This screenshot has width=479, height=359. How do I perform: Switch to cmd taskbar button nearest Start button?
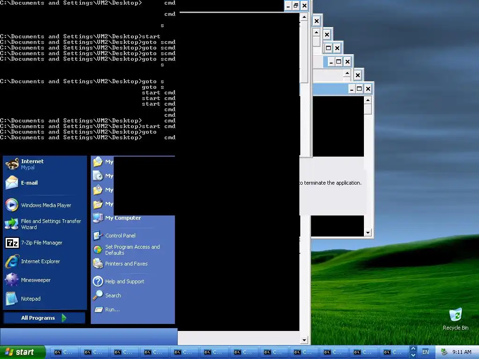coord(63,352)
